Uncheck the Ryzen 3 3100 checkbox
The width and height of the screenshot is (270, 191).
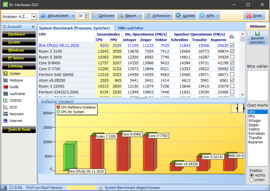coord(232,51)
